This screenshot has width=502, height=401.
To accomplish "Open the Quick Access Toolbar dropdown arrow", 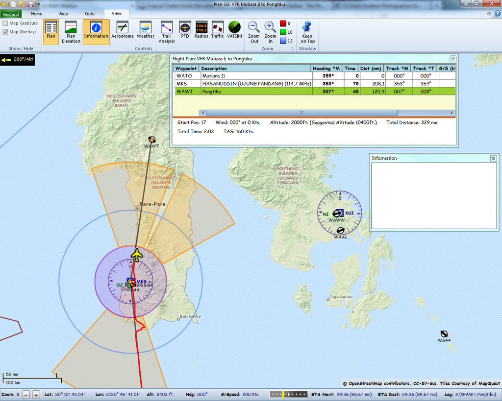I will click(x=38, y=4).
